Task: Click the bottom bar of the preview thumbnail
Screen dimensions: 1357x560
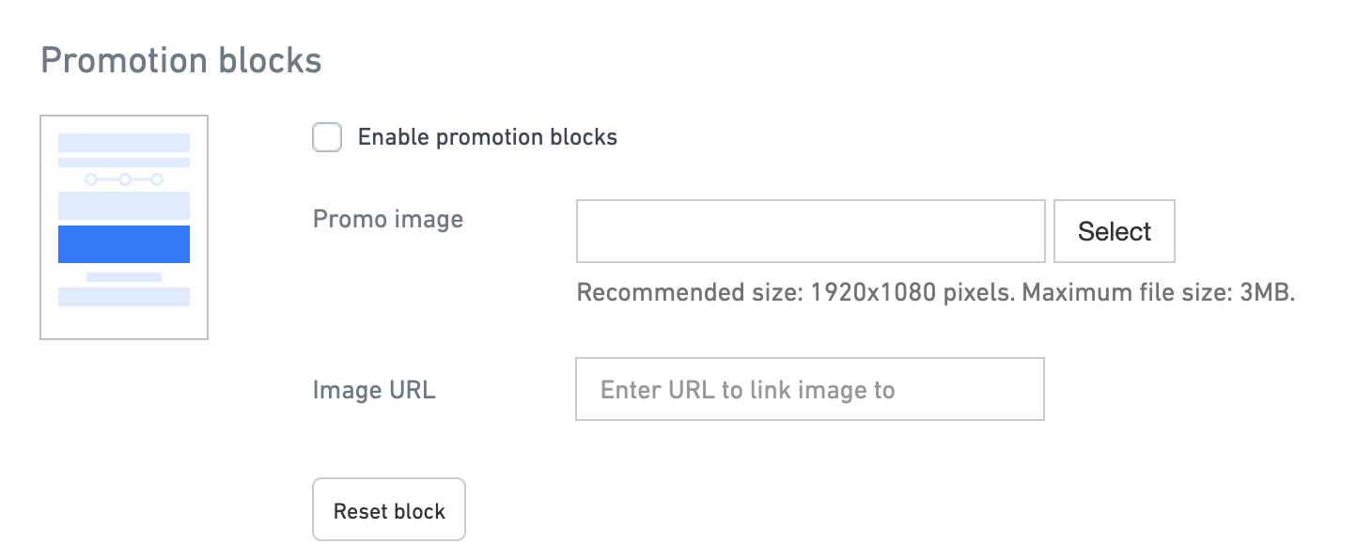Action: (123, 299)
